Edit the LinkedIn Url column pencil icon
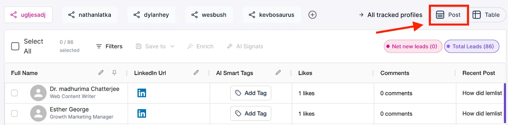Viewport: 508px width, 125px height. [x=196, y=72]
